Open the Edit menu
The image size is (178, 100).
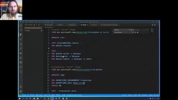26,22
